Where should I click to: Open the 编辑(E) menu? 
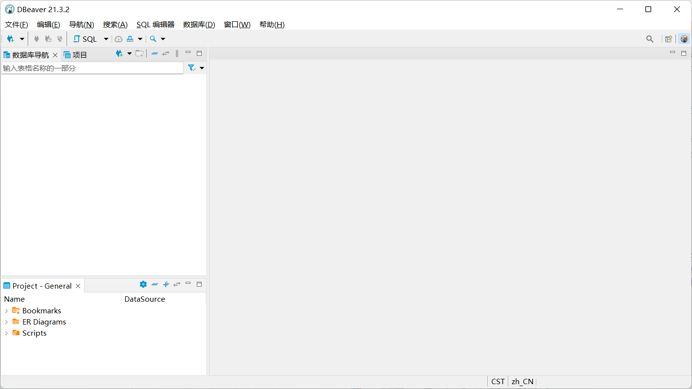pos(49,25)
